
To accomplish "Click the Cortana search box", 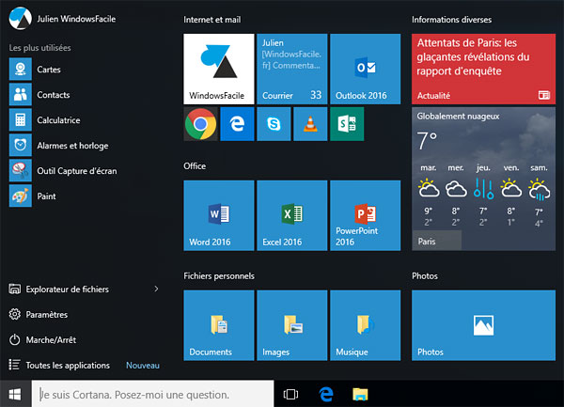I will (152, 394).
